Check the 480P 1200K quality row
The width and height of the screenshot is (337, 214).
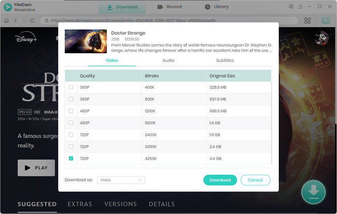coord(71,111)
